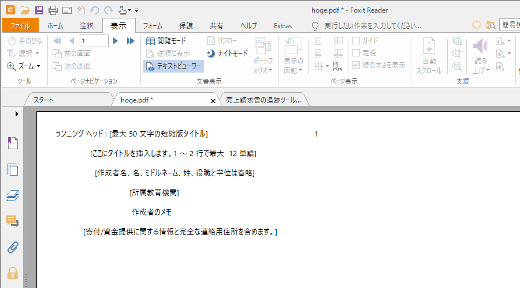Open the touch mode dropdown arrow
Viewport: 520px width, 288px height.
pos(129,10)
